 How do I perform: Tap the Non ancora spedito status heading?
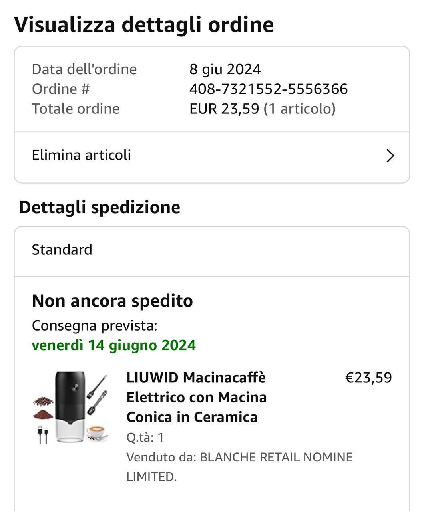pyautogui.click(x=112, y=301)
